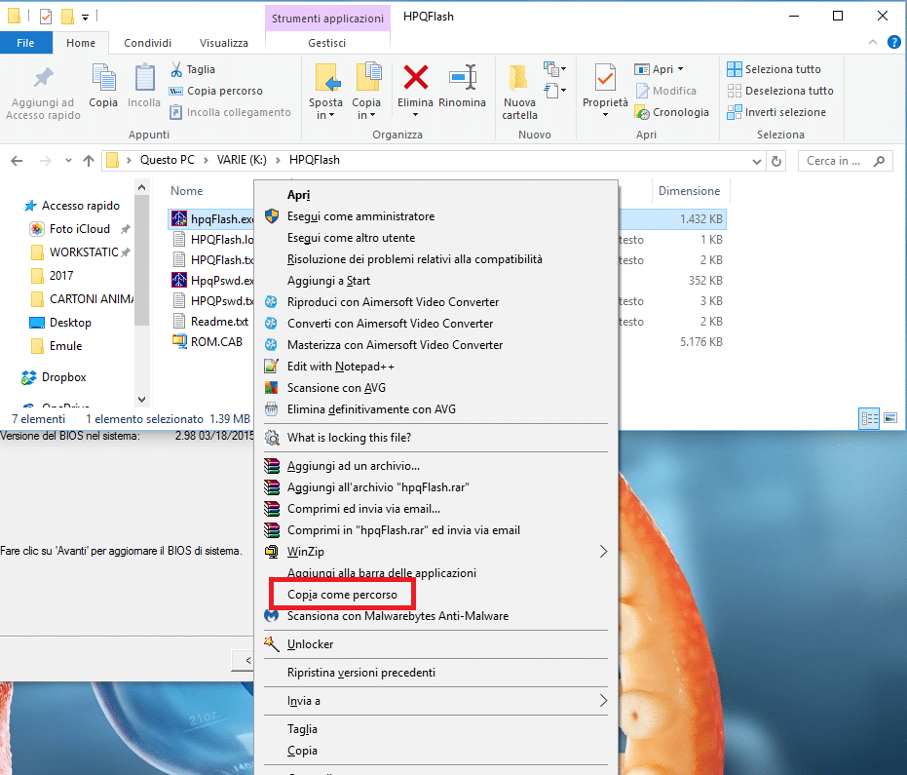Click Incolla collegamento in ribbon
Screen dimensions: 907x775
[x=230, y=112]
